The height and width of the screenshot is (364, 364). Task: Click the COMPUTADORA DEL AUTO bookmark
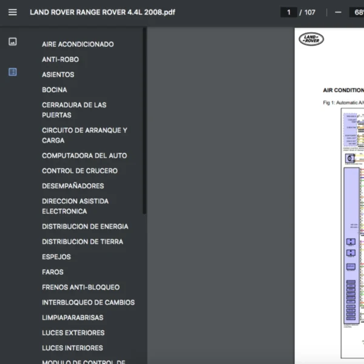pos(84,156)
